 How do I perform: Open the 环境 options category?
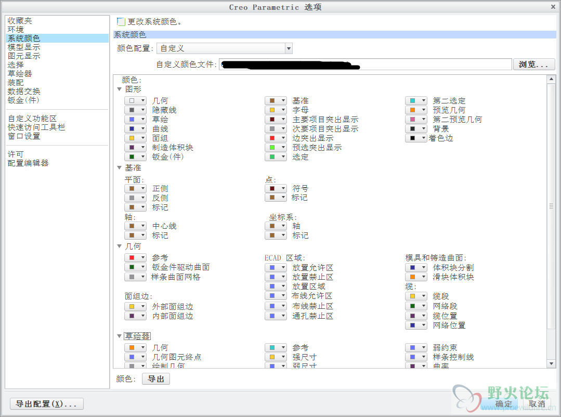click(16, 29)
